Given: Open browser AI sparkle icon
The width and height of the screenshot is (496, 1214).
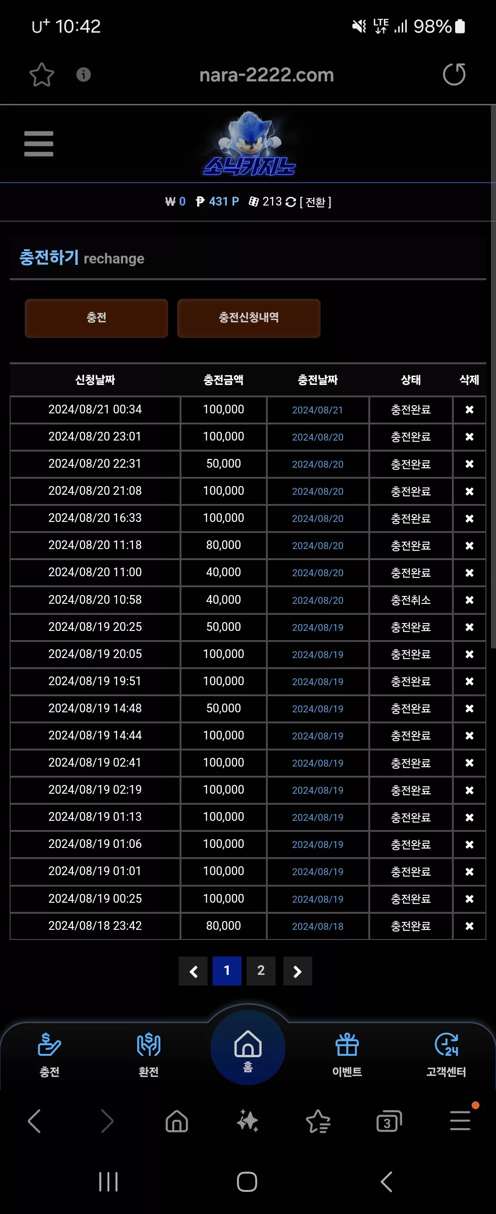Looking at the screenshot, I should pos(248,1121).
